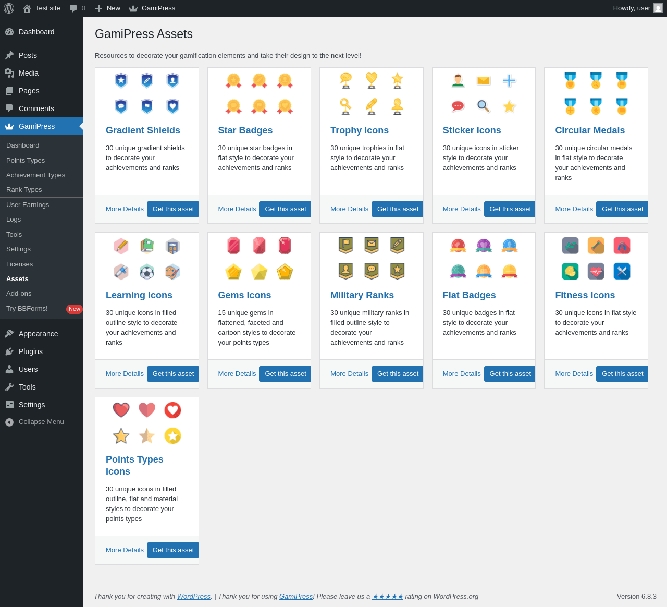This screenshot has height=607, width=667.
Task: Get the Gradient Shields asset
Action: [x=173, y=209]
